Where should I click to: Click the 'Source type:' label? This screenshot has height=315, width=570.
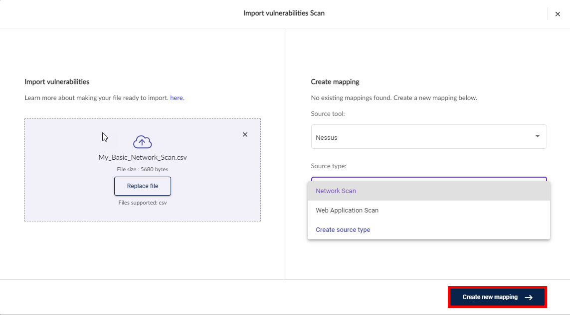pyautogui.click(x=329, y=166)
